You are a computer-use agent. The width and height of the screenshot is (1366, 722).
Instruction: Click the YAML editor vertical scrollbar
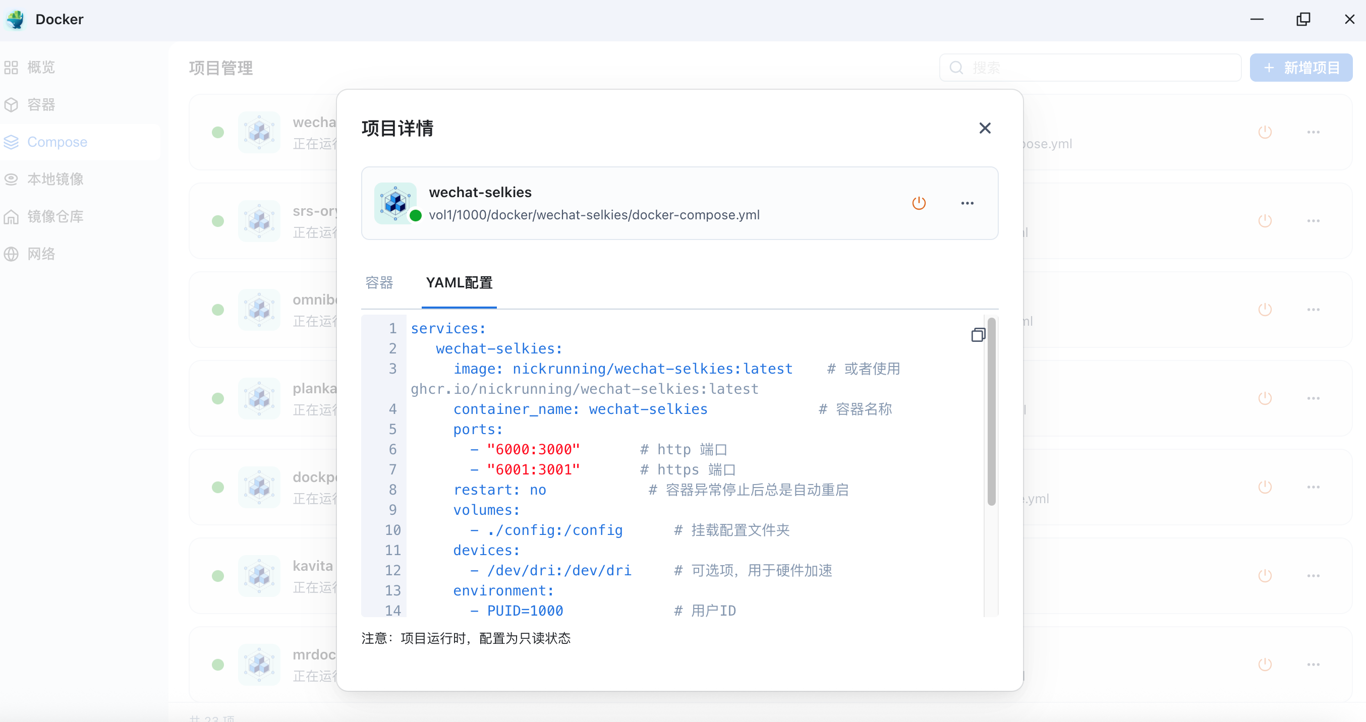point(991,411)
